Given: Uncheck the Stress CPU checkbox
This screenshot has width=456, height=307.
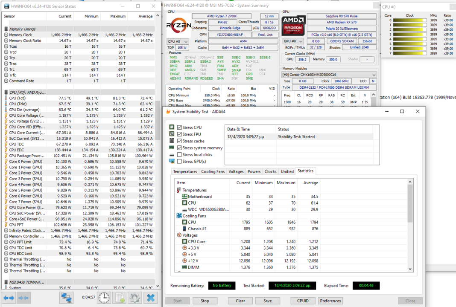Looking at the screenshot, I should [179, 127].
